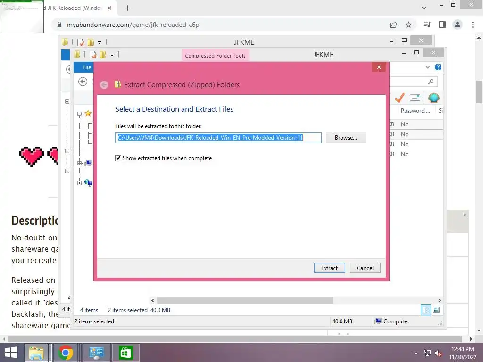Click folder icon in front JFKME title bar

pyautogui.click(x=77, y=55)
